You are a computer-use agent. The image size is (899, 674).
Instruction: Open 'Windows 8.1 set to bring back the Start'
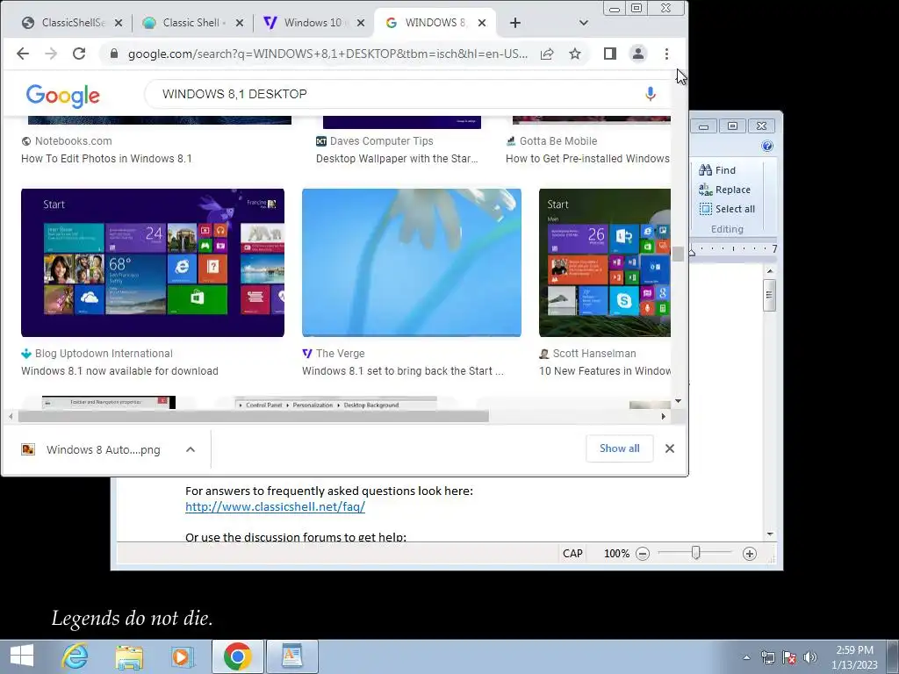(403, 371)
